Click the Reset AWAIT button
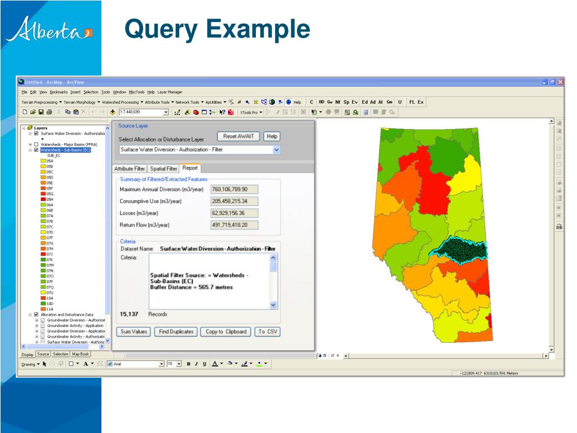577x433 pixels. (238, 136)
